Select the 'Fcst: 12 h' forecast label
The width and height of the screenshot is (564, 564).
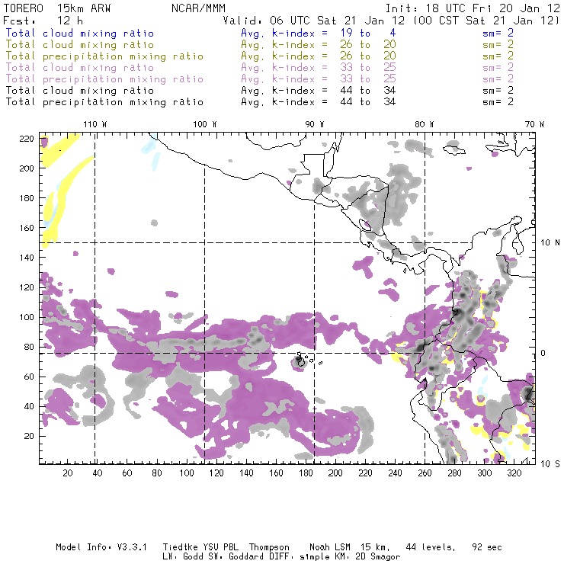(x=43, y=21)
